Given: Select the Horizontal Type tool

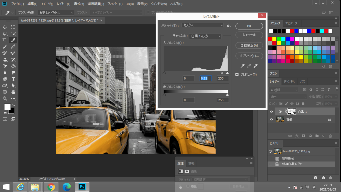Looking at the screenshot, I should point(13,79).
